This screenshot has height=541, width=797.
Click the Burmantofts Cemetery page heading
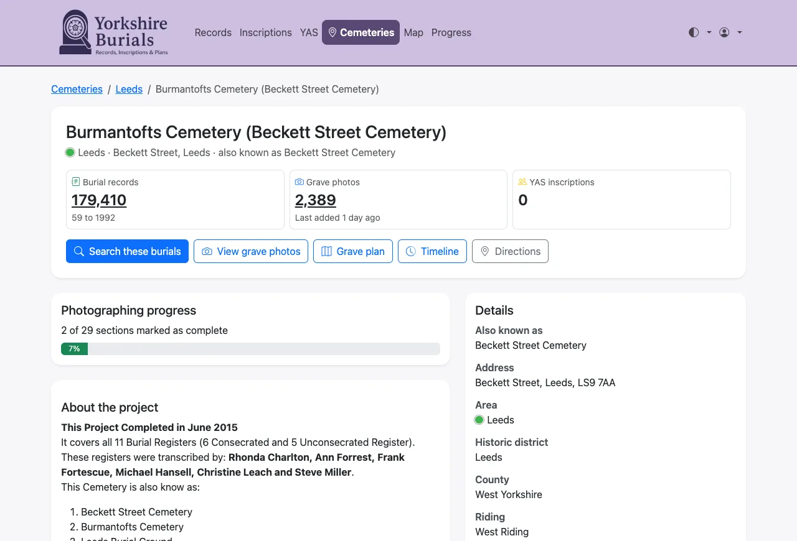[257, 132]
